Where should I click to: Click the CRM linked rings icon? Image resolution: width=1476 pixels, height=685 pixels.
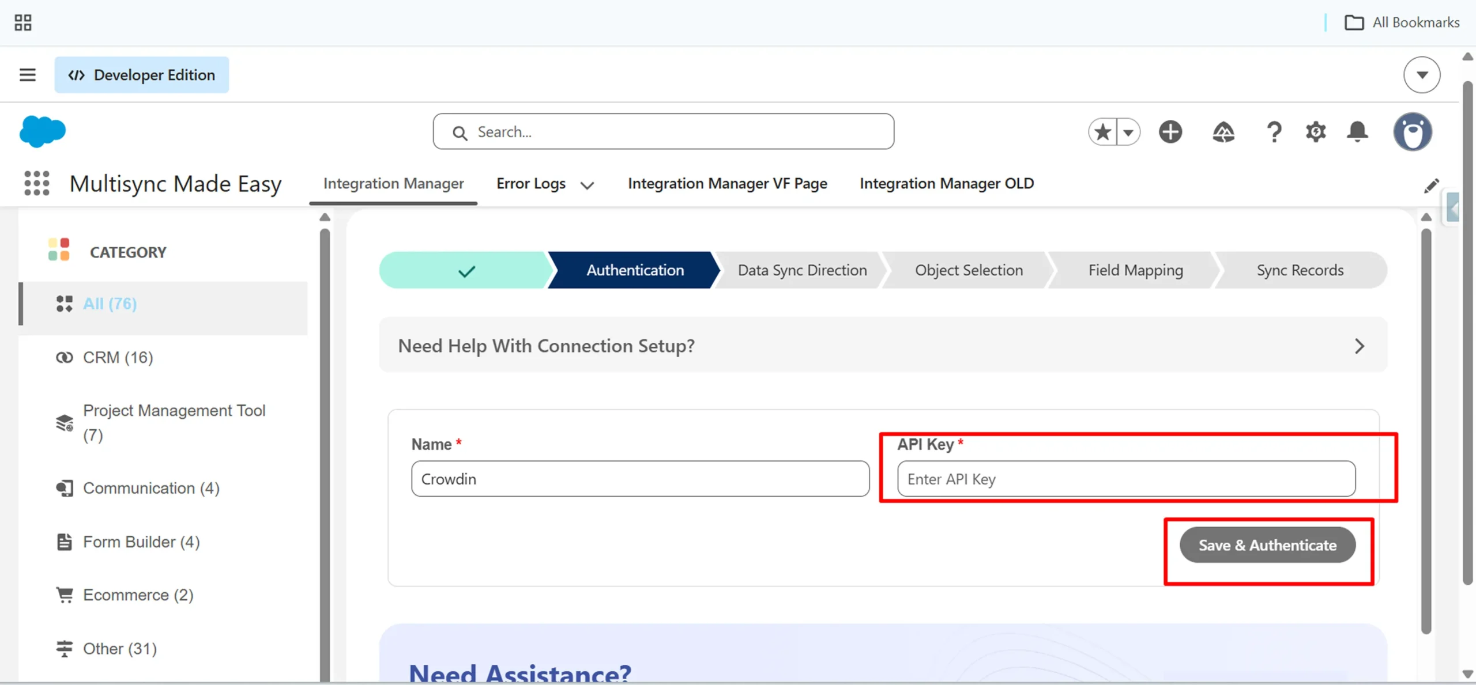coord(65,358)
